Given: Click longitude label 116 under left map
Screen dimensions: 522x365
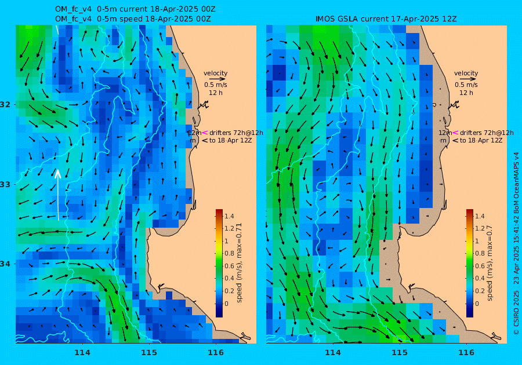Looking at the screenshot, I should click(x=216, y=353).
